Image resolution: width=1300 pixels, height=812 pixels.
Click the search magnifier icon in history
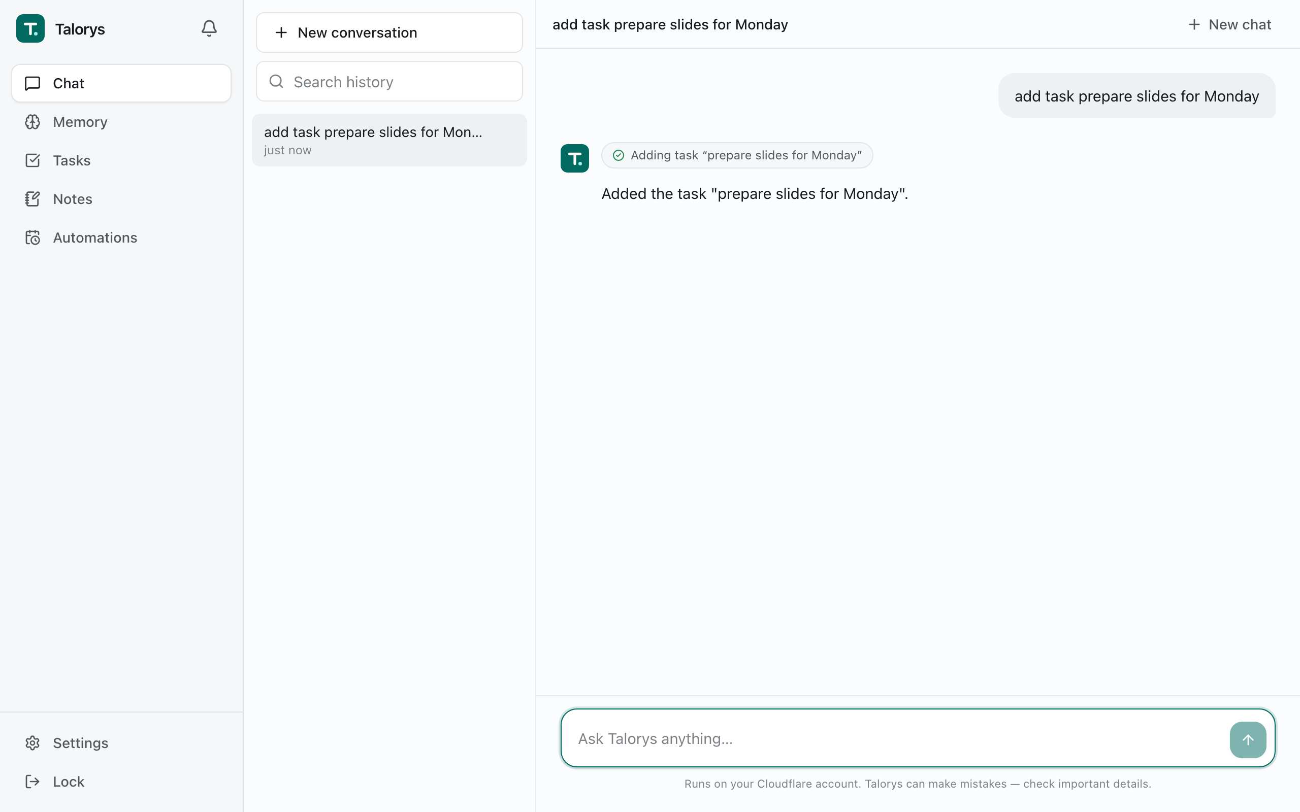[276, 82]
